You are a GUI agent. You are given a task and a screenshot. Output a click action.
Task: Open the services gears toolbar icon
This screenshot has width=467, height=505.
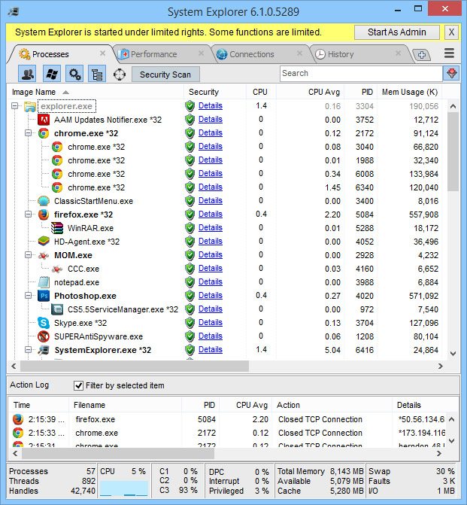coord(74,74)
